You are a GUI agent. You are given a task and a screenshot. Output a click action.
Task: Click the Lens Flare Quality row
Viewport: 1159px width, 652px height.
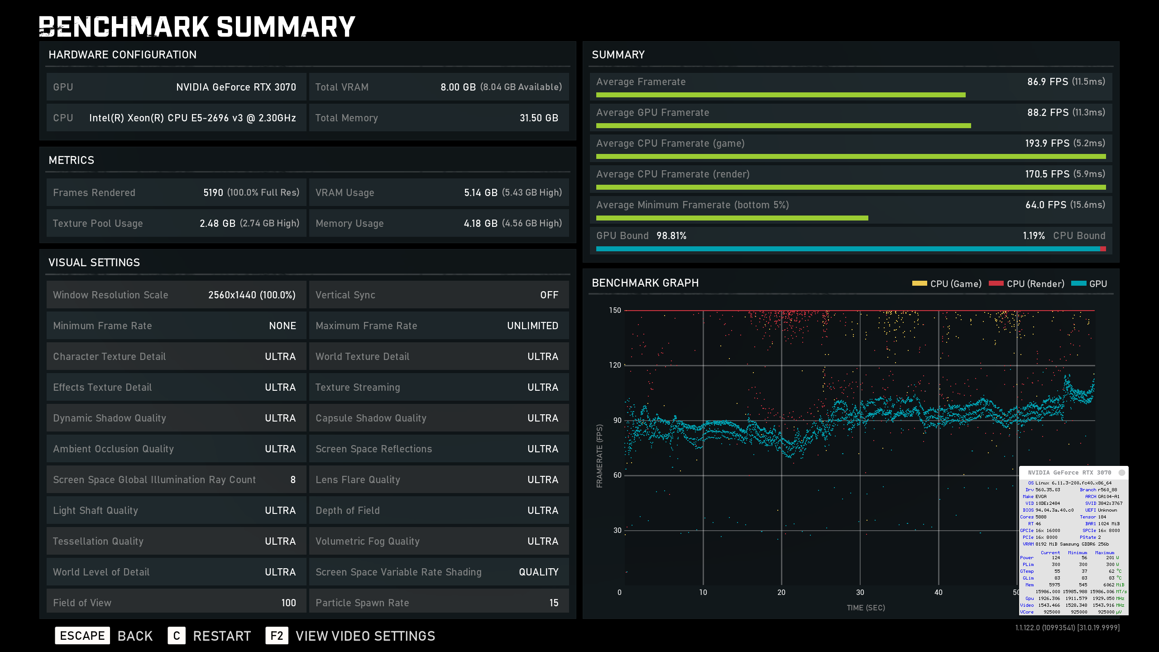tap(439, 479)
